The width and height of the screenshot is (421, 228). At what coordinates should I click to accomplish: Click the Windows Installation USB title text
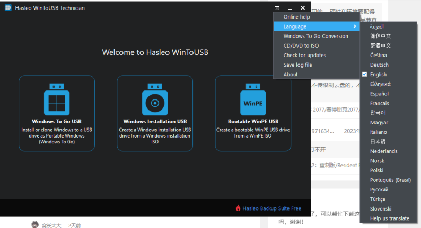click(155, 121)
